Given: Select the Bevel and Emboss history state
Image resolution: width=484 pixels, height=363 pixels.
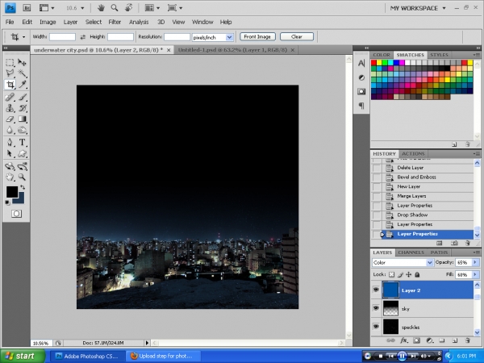Looking at the screenshot, I should [x=416, y=177].
